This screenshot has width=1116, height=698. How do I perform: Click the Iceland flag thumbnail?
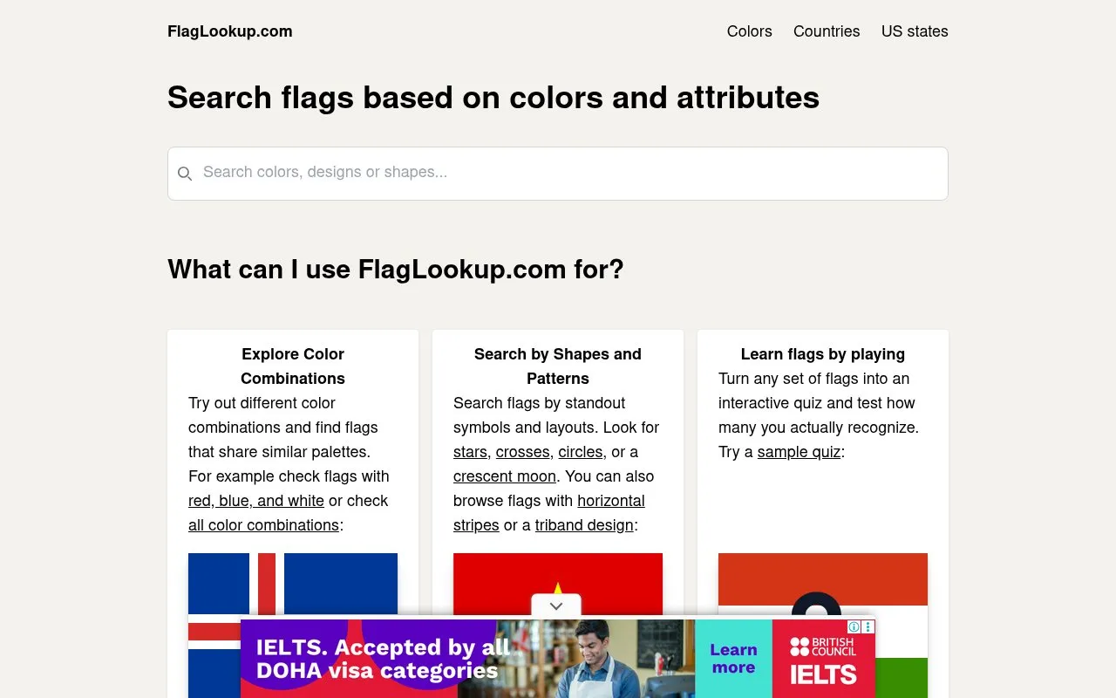293,585
